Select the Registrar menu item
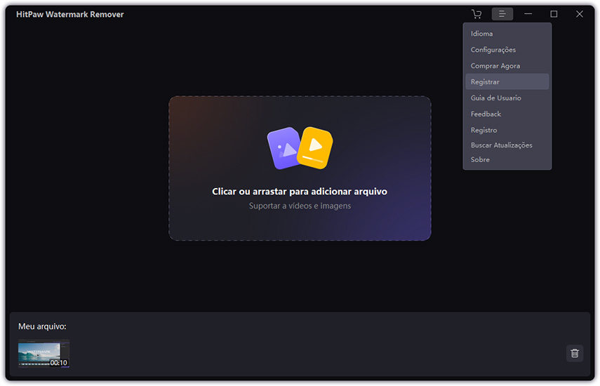600x386 pixels. tap(507, 82)
